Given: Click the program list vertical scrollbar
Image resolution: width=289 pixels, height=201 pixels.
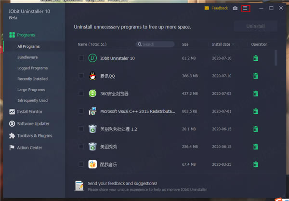Looking at the screenshot, I should point(276,58).
